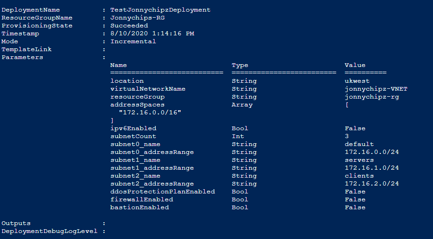Viewport: 433px width, 239px height.
Task: Click the "172.16.0.0/16" address space entry
Action: click(150, 113)
